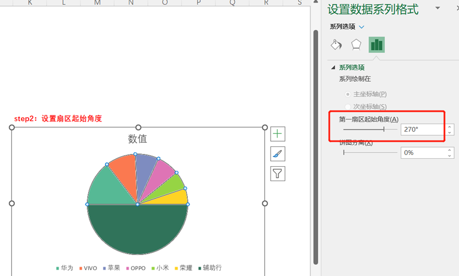
Task: Select column K header
Action: click(30, 3)
